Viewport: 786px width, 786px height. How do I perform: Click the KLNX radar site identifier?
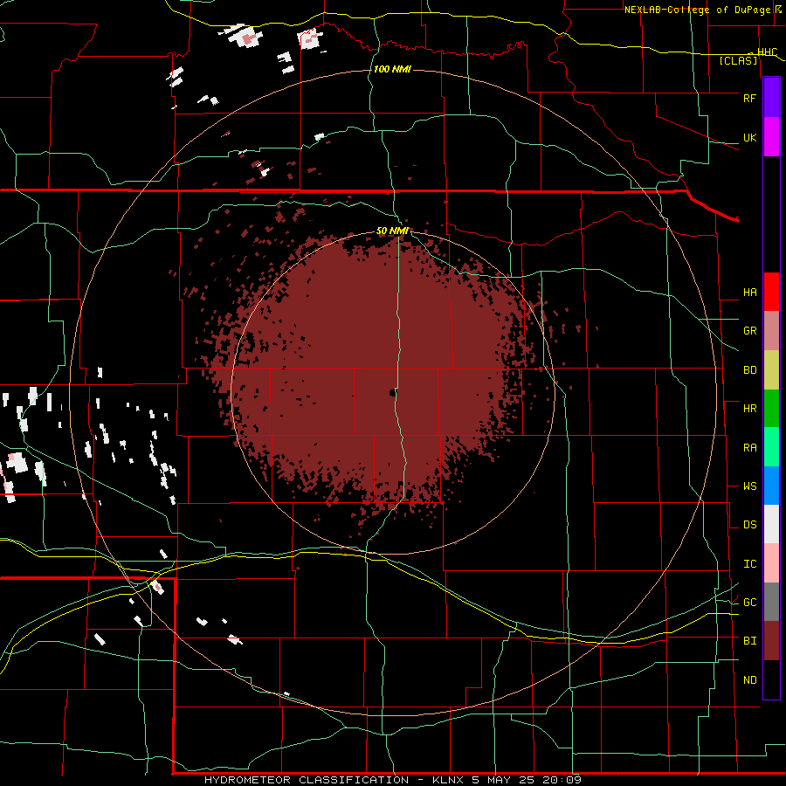point(448,780)
